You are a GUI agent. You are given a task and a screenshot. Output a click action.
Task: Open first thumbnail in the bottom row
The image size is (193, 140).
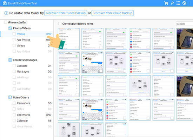pos(69,130)
